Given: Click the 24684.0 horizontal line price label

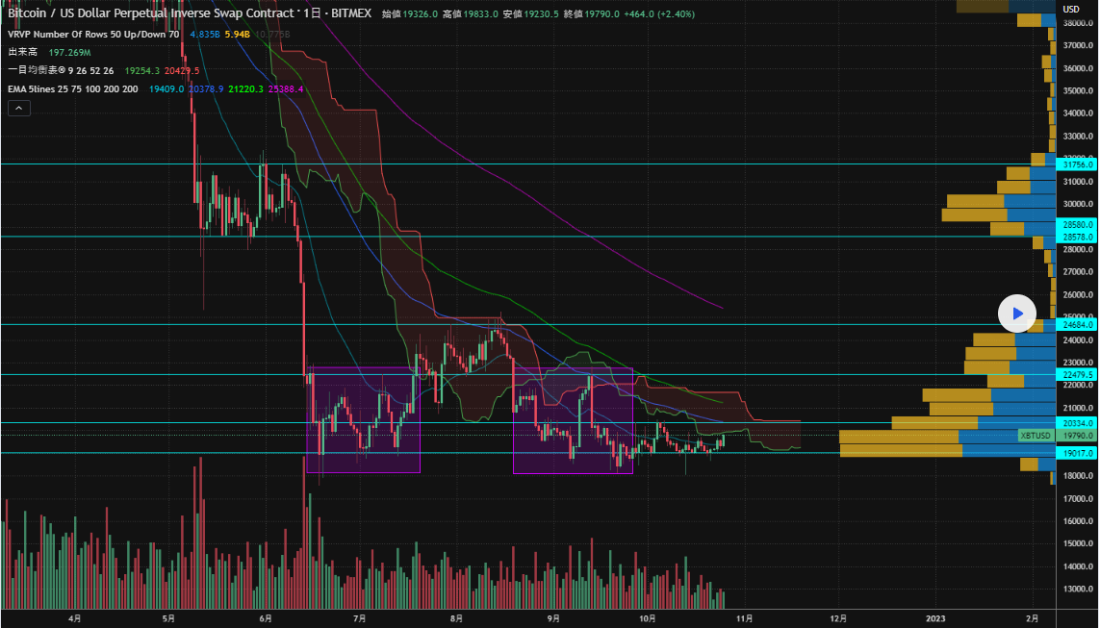Looking at the screenshot, I should (1077, 325).
